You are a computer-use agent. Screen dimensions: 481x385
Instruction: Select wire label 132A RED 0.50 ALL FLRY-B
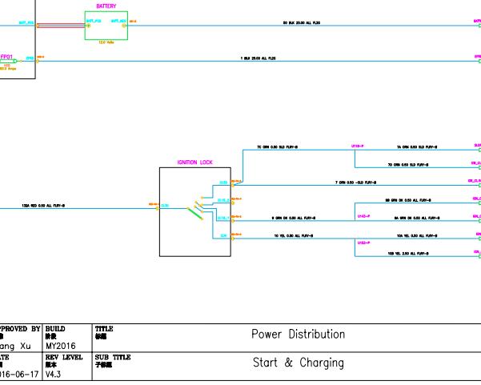43,206
